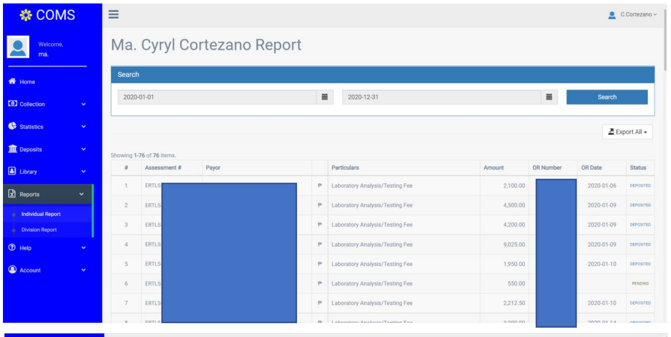This screenshot has width=671, height=337.
Task: Click the OR date 2020-01-06
Action: pyautogui.click(x=602, y=186)
